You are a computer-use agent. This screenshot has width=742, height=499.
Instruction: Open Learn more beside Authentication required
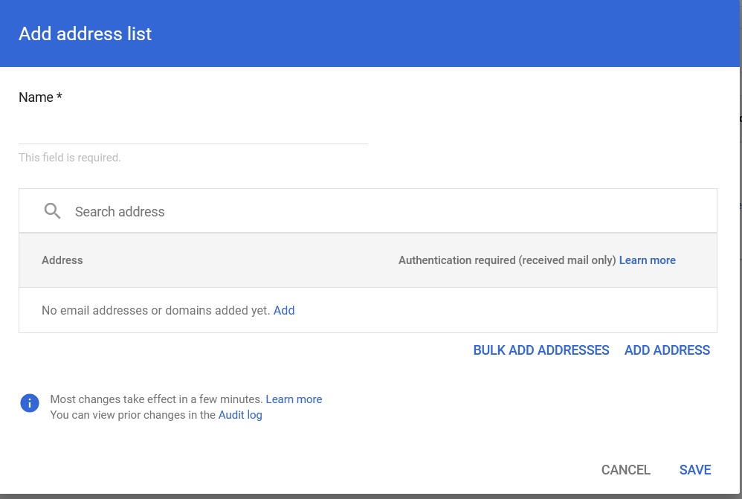(647, 260)
